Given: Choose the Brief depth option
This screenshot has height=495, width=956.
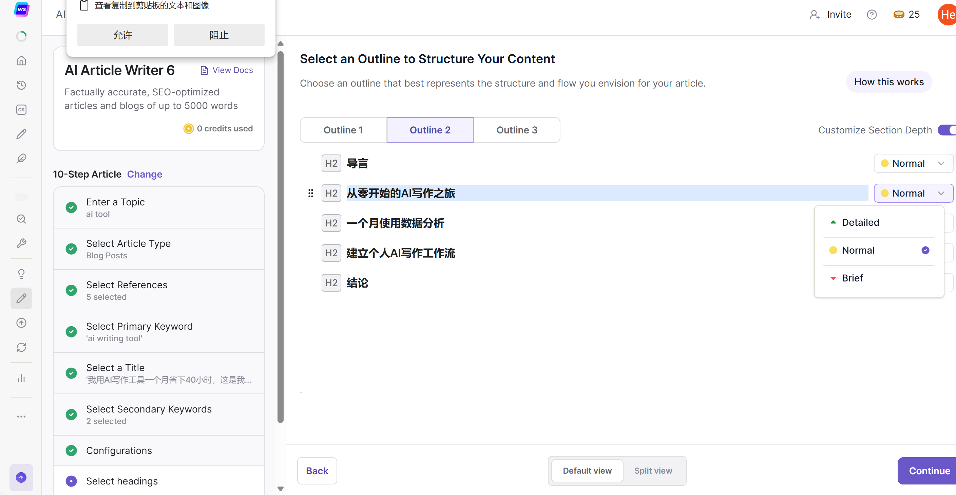Looking at the screenshot, I should tap(852, 278).
